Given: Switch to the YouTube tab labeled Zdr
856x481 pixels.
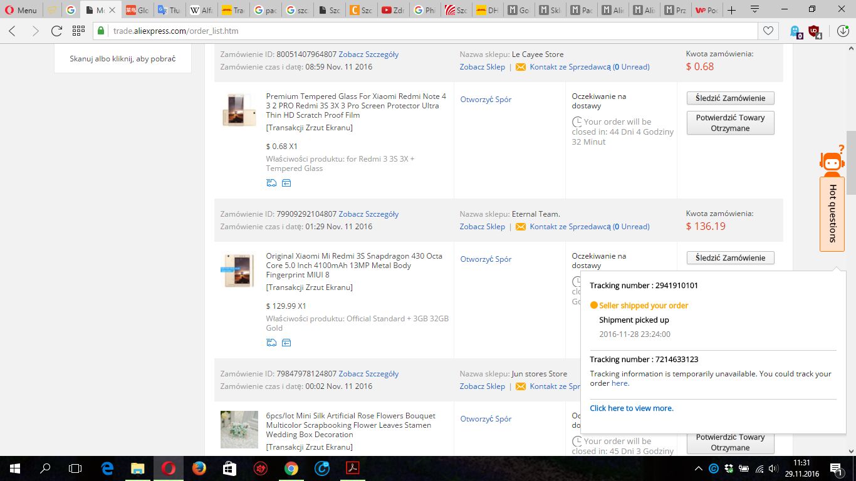Looking at the screenshot, I should pyautogui.click(x=394, y=10).
